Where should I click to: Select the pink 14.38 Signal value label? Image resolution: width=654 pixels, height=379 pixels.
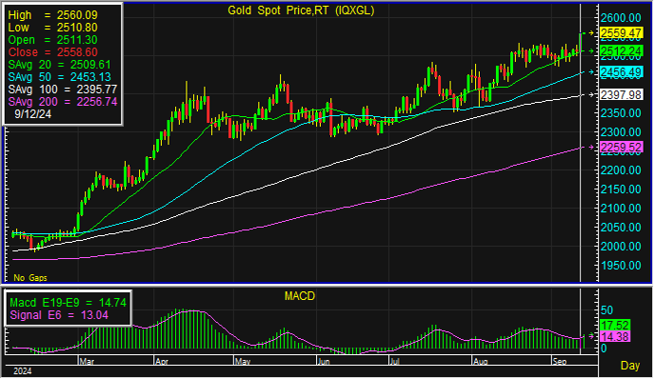tap(615, 336)
